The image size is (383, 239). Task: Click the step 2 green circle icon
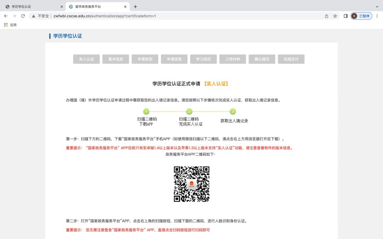tap(189, 112)
